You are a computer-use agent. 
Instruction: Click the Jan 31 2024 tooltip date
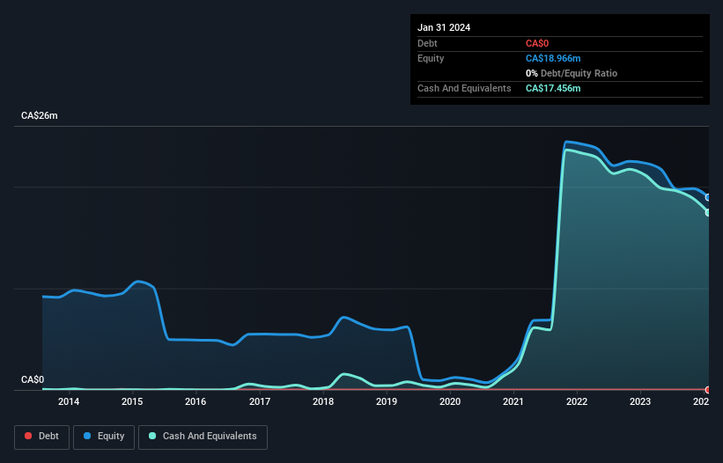click(444, 27)
